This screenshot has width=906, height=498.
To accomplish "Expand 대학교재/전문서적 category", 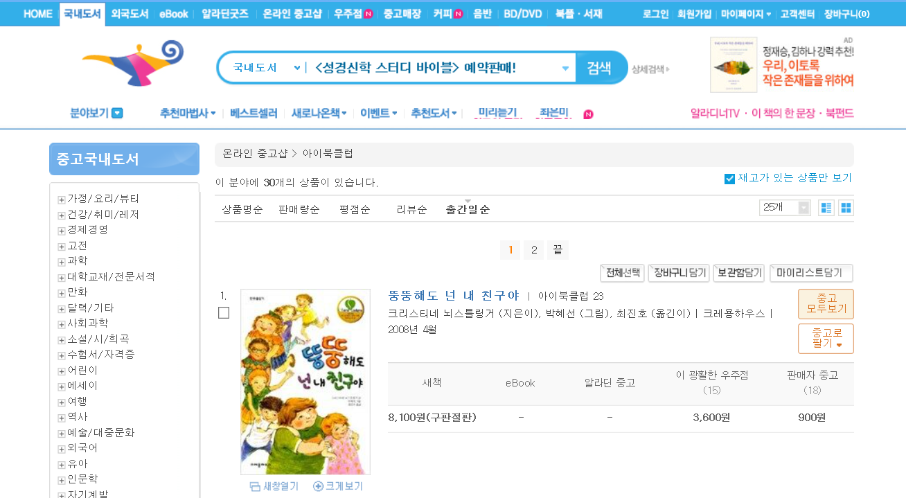I will tap(62, 278).
